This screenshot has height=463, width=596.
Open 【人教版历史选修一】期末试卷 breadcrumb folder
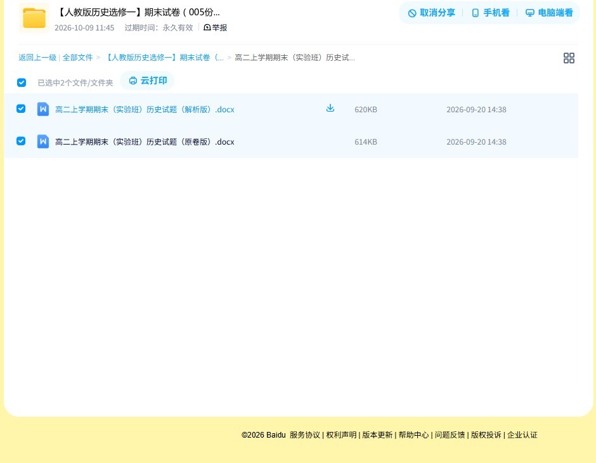coord(164,58)
